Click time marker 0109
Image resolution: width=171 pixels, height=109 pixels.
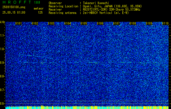coord(149,23)
